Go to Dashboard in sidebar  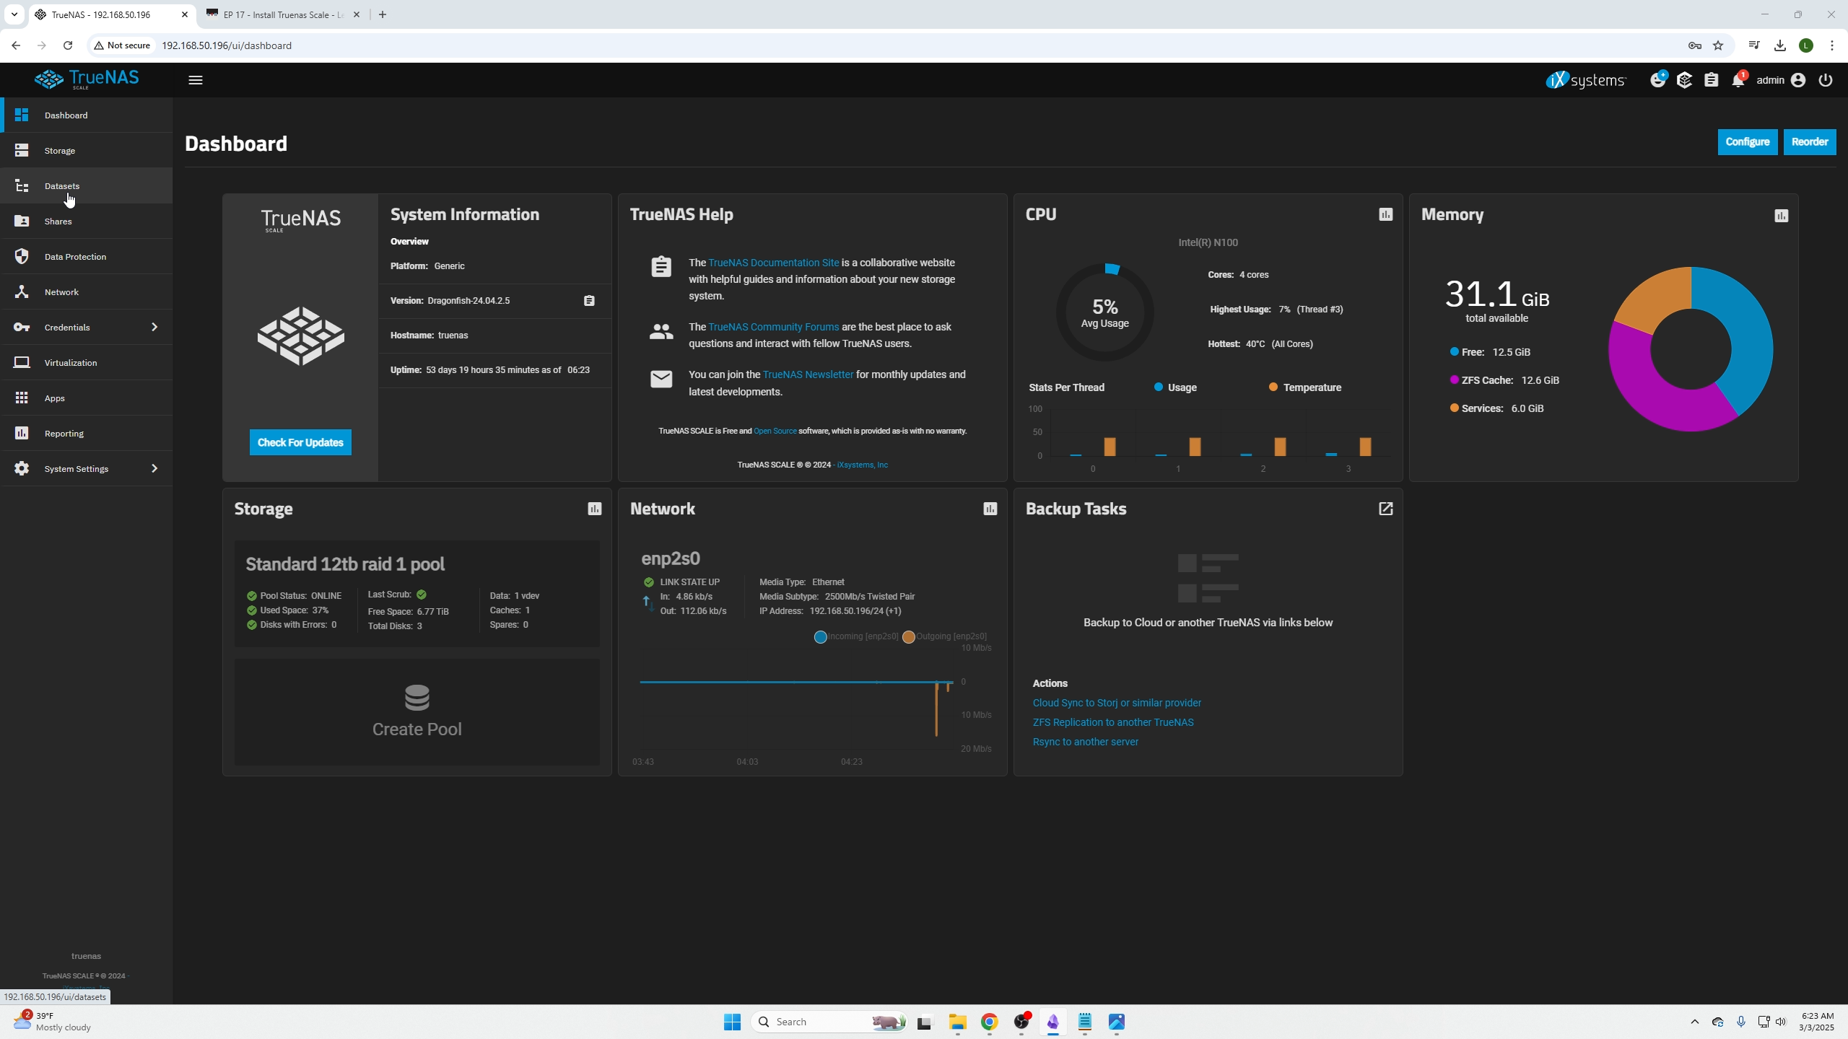tap(87, 115)
